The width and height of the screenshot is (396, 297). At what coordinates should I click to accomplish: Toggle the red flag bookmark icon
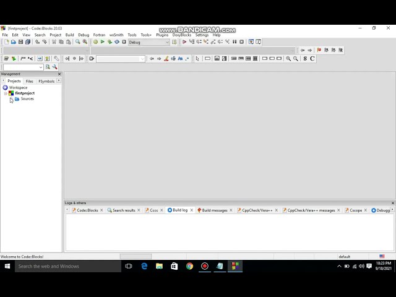pos(319,50)
